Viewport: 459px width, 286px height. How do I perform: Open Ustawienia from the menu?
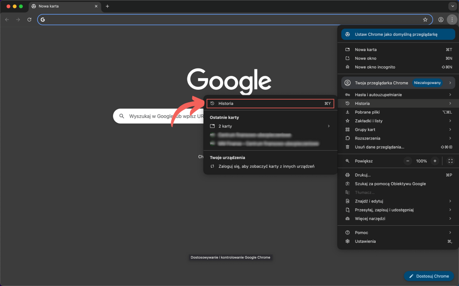click(365, 241)
